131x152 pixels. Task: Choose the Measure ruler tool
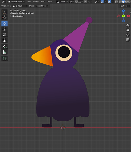click(x=5, y=52)
